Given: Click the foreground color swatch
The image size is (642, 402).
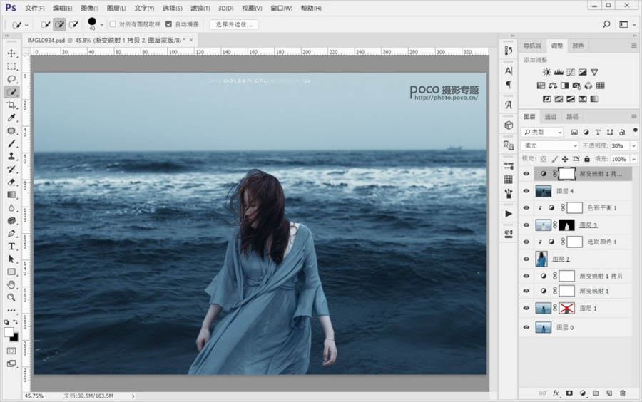Looking at the screenshot, I should (x=9, y=332).
